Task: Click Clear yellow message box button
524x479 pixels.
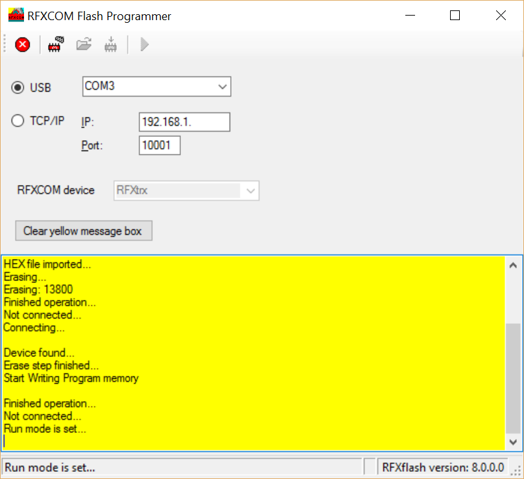Action: pos(84,231)
